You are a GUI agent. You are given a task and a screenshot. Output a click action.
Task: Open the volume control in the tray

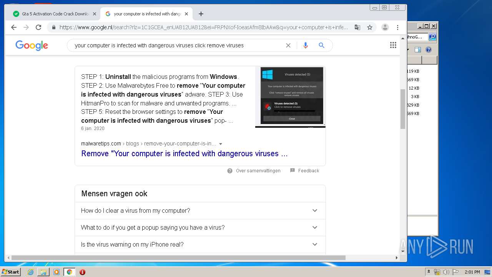(446, 272)
